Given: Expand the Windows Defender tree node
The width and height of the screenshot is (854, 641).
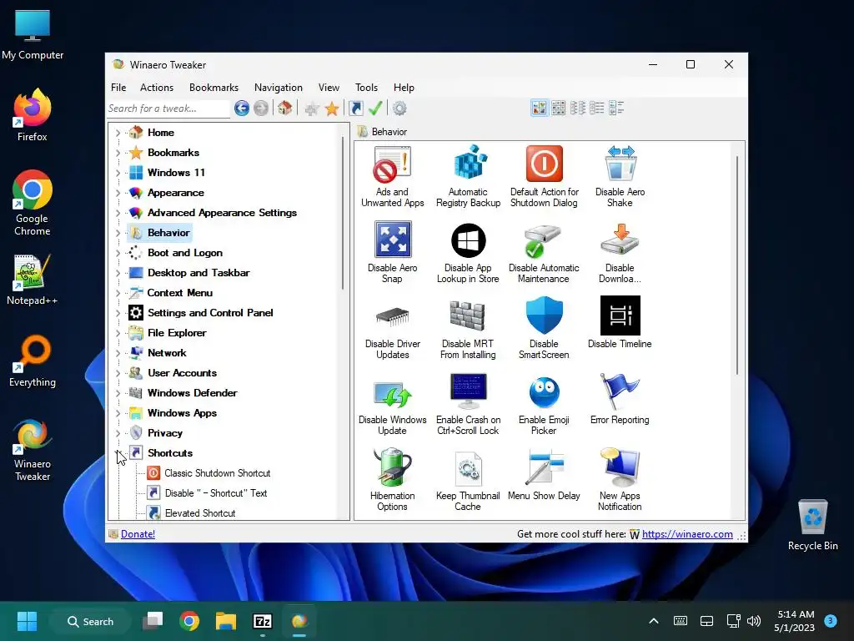Looking at the screenshot, I should [118, 393].
